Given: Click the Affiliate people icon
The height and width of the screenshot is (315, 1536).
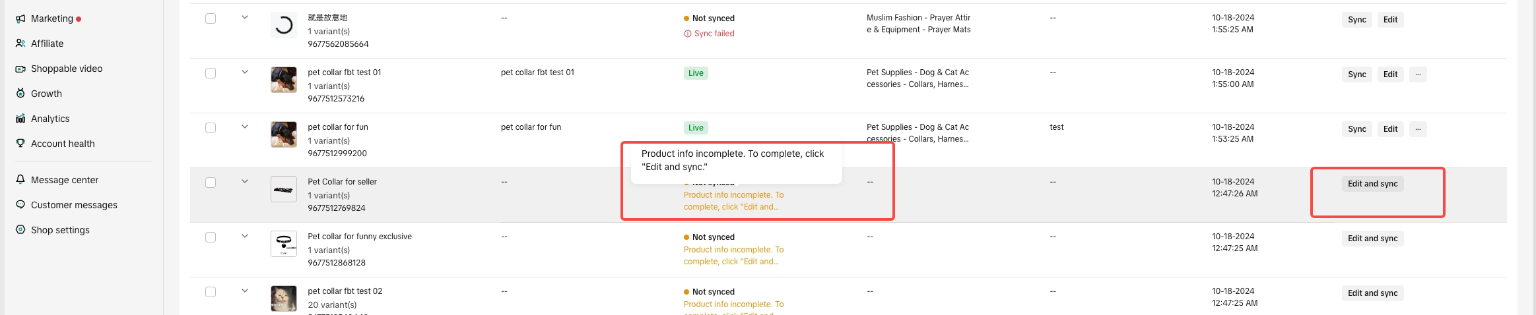Looking at the screenshot, I should point(20,43).
